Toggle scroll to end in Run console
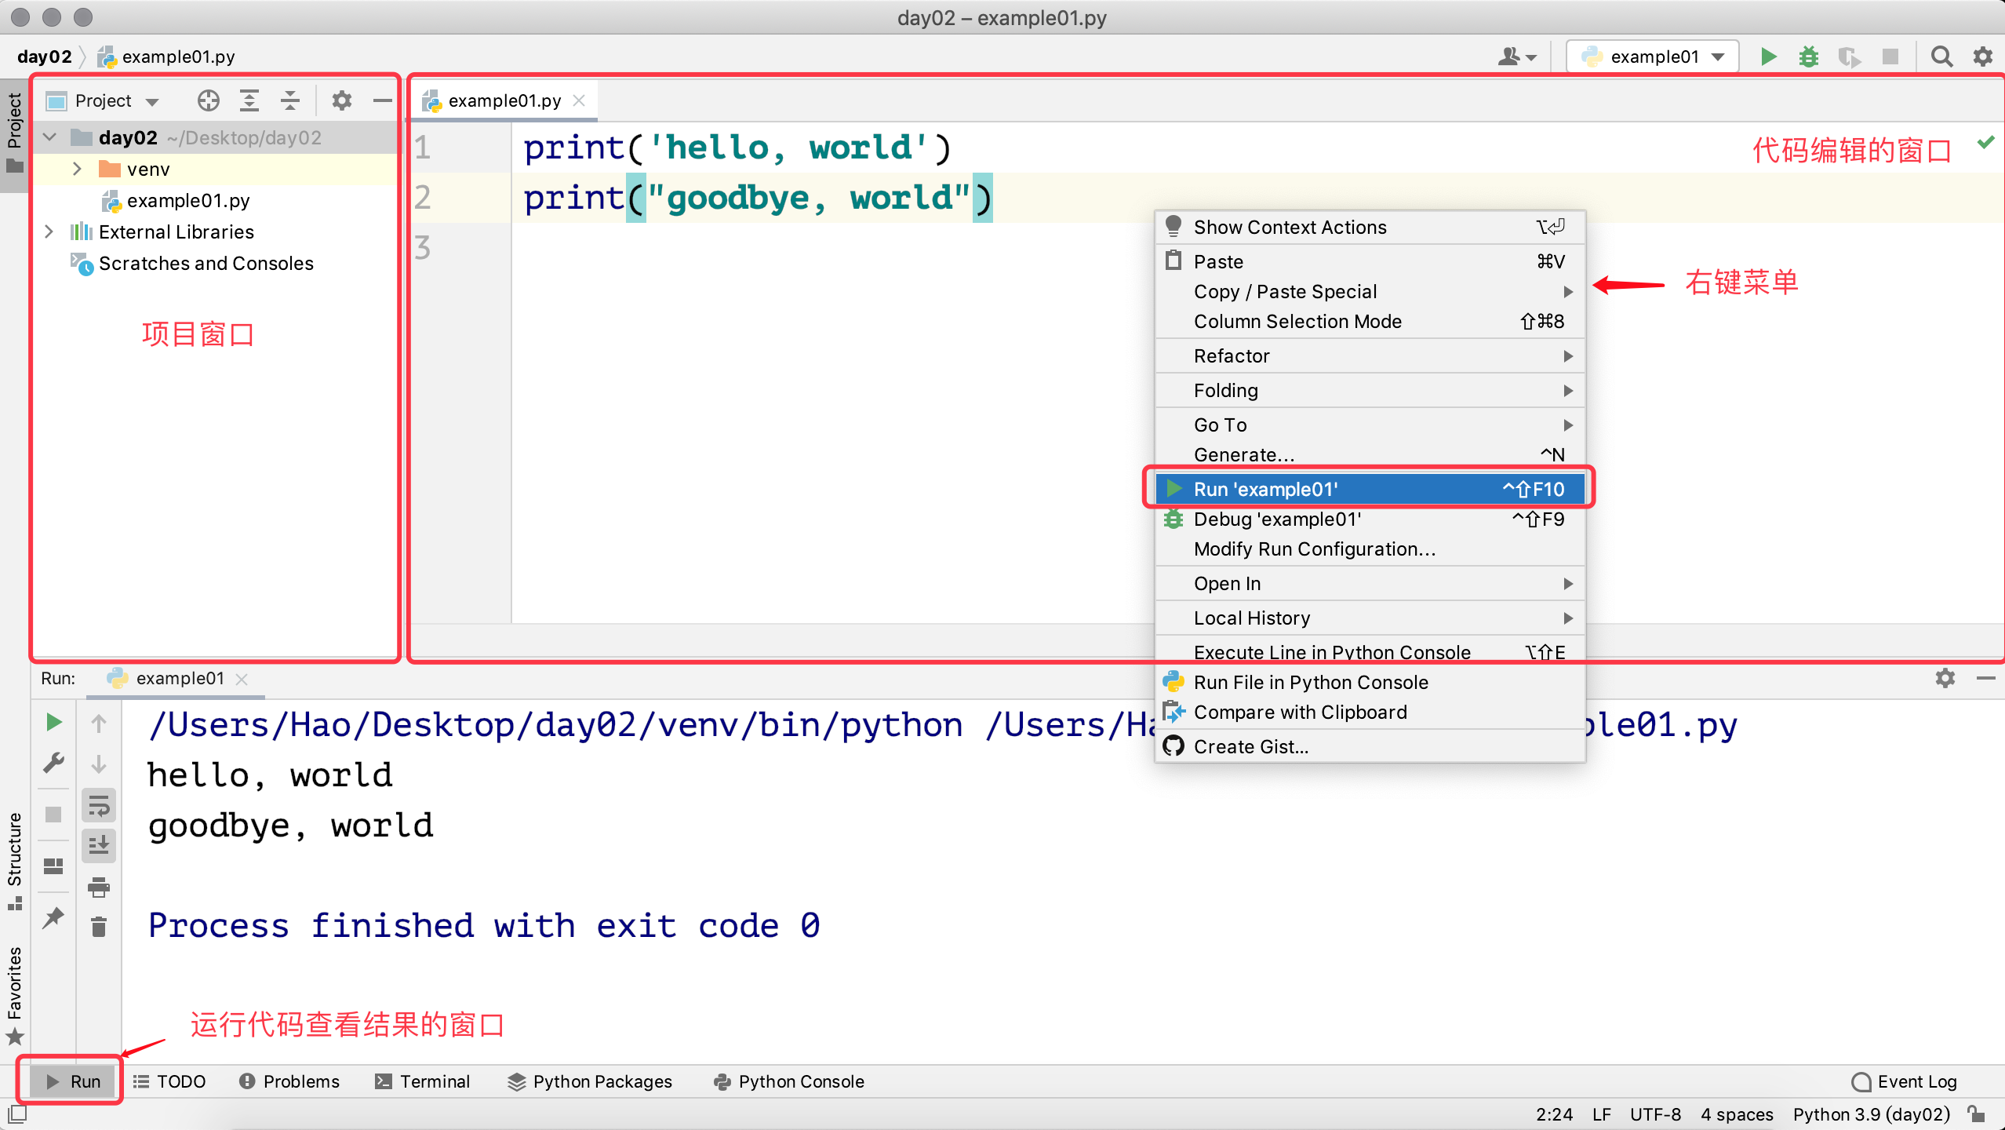 (99, 846)
